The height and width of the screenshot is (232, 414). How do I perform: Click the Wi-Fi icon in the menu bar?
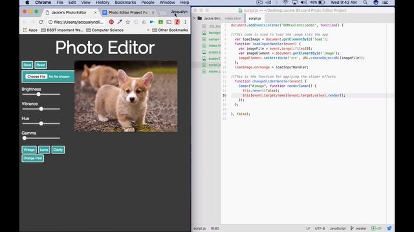pos(285,3)
